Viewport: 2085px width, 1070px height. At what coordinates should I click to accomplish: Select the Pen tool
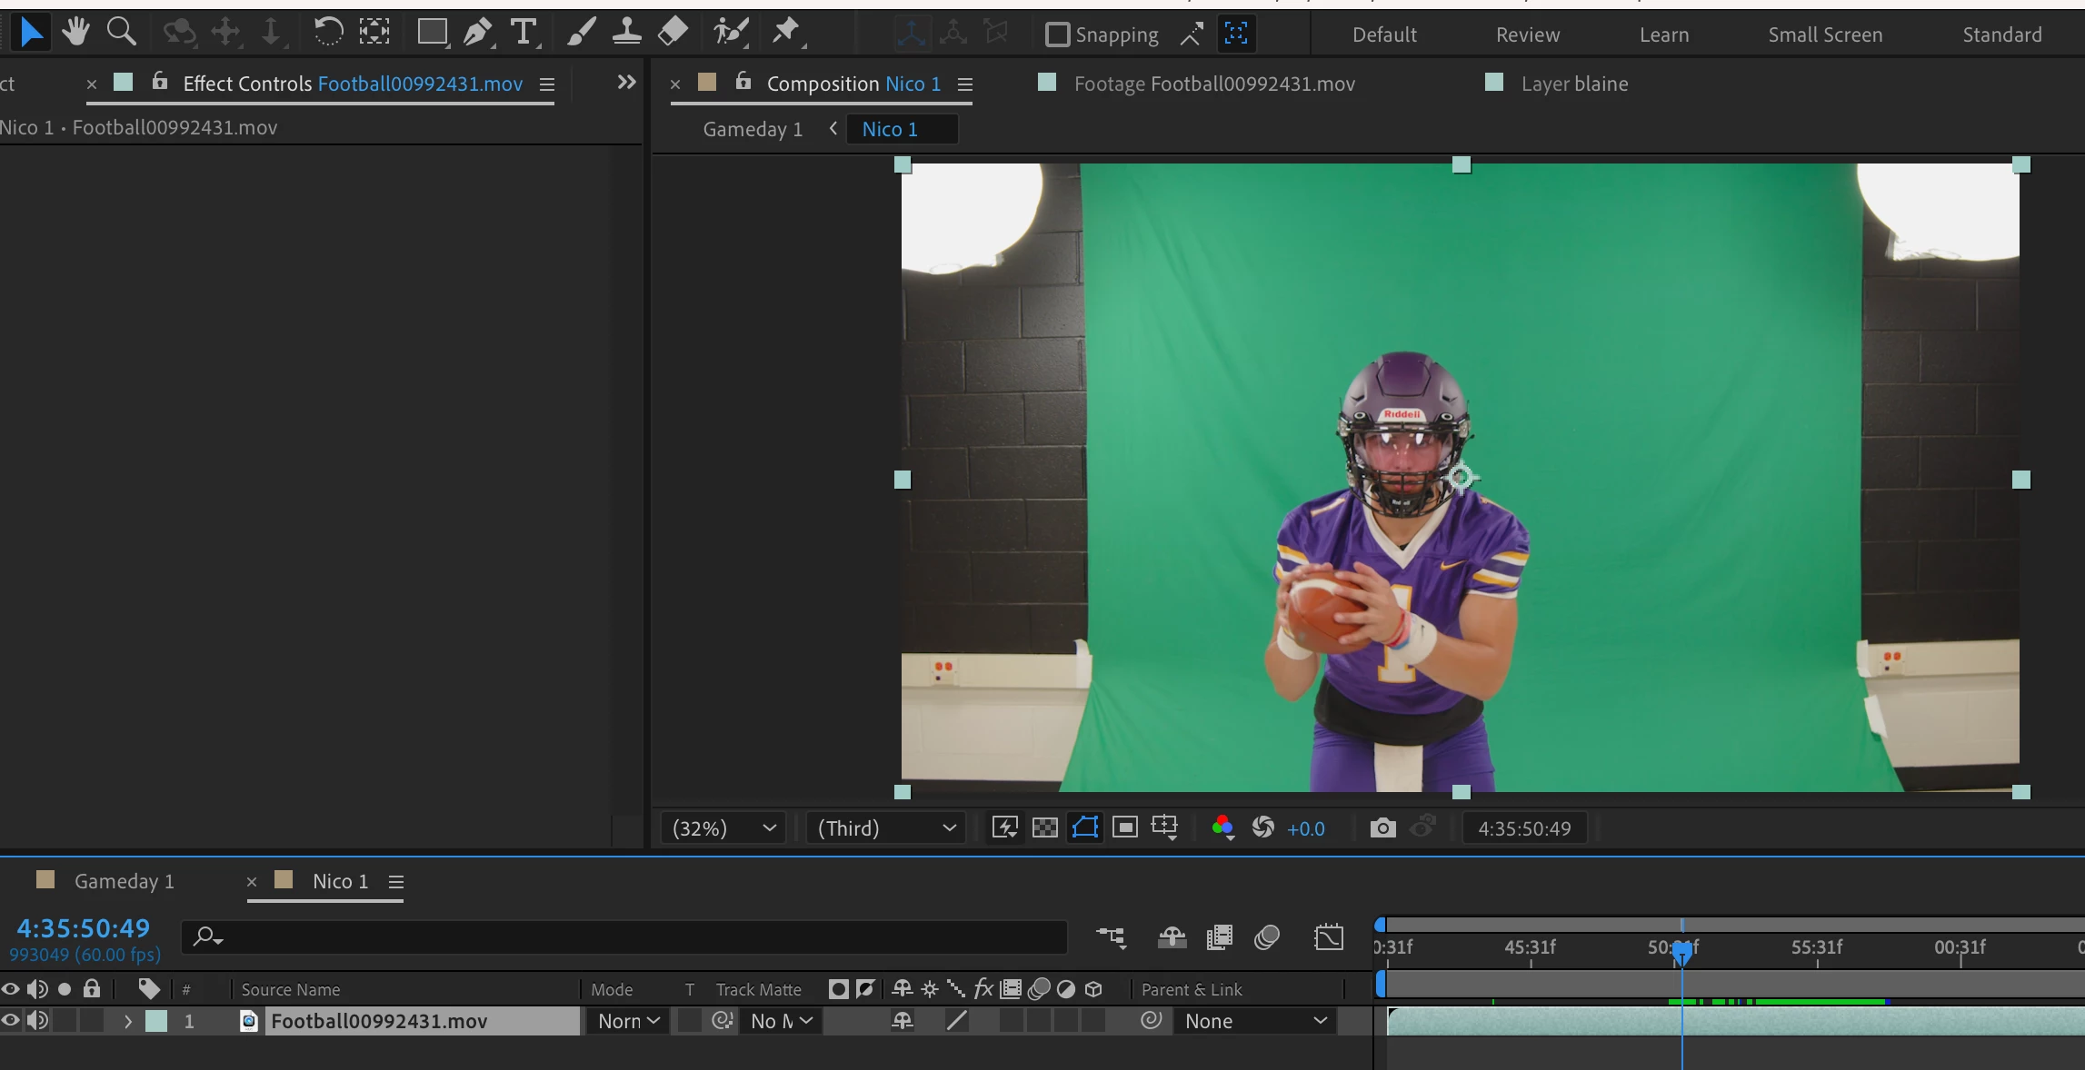pyautogui.click(x=477, y=33)
